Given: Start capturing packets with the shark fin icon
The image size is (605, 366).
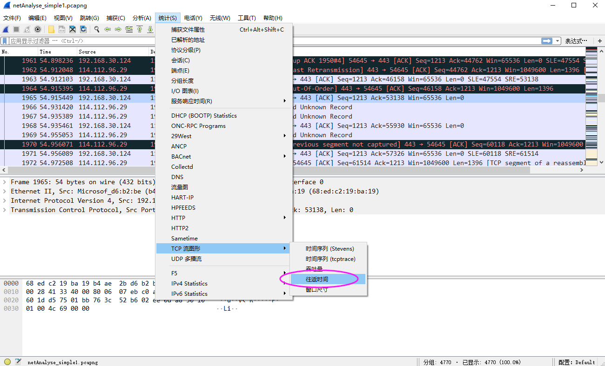Looking at the screenshot, I should 6,29.
